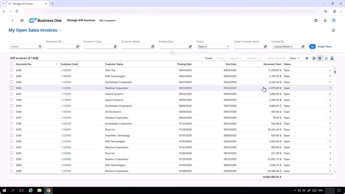Open the browser tab list dropdown
Viewport: 345px width, 194px height.
pyautogui.click(x=3, y=4)
